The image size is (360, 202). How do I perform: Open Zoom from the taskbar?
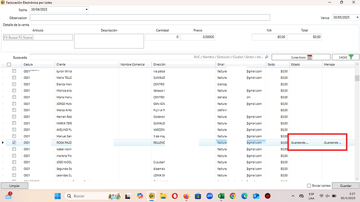coord(209,196)
